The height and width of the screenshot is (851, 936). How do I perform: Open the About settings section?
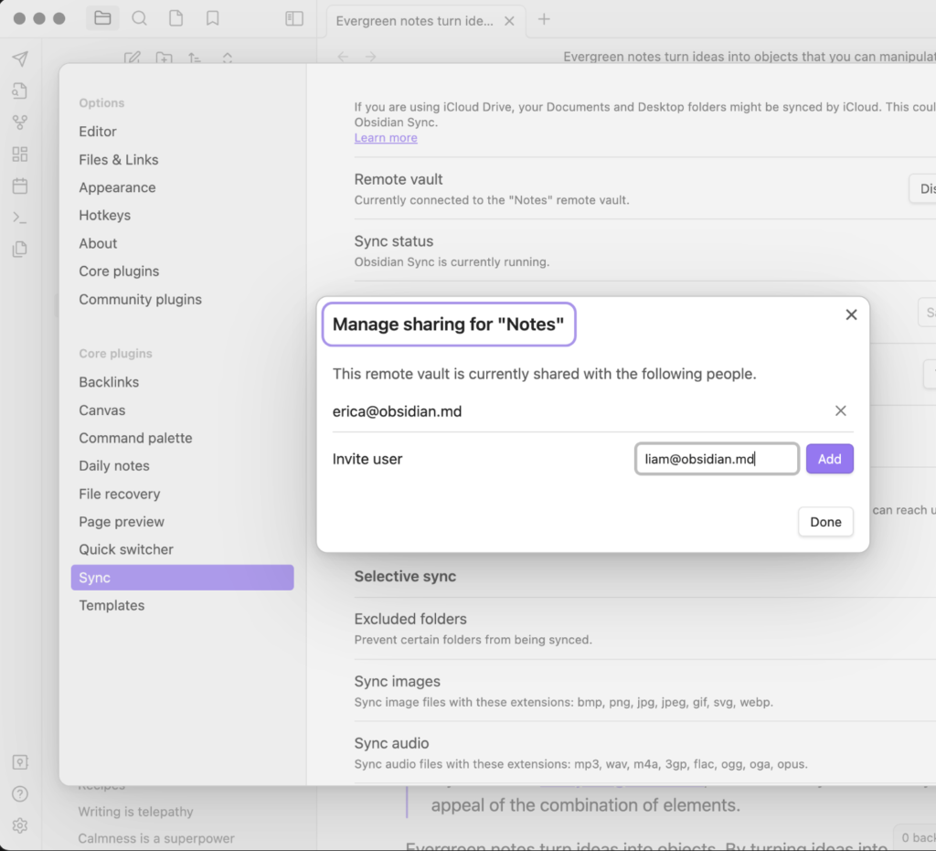click(x=98, y=243)
